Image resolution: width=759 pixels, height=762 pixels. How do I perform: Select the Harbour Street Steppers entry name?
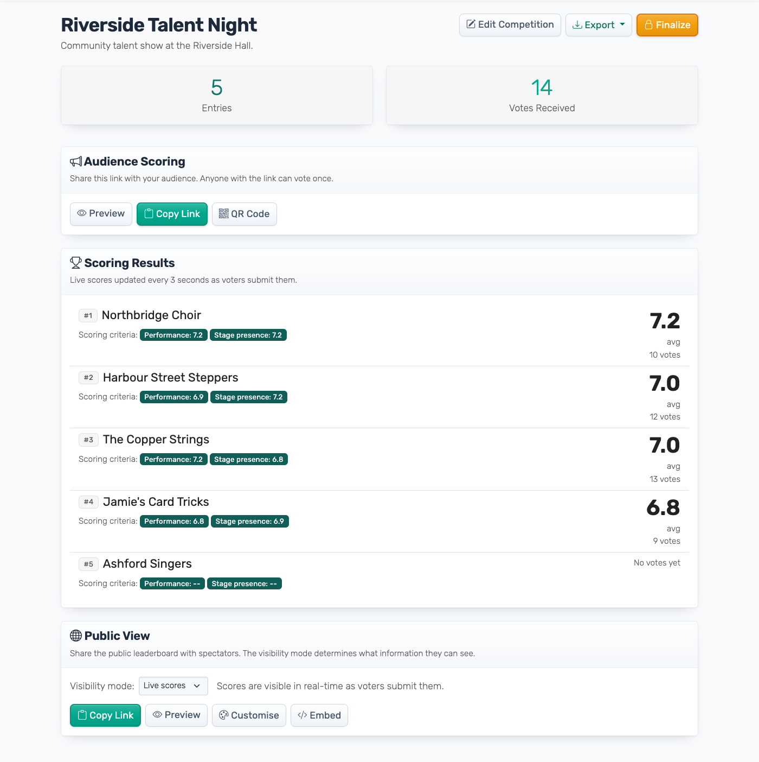pyautogui.click(x=171, y=378)
